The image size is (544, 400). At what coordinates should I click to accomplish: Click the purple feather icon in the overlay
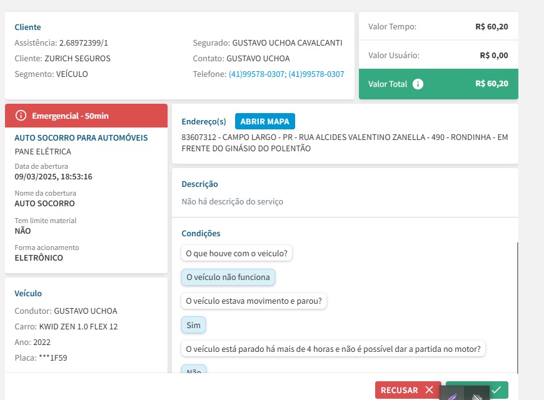[x=451, y=396]
